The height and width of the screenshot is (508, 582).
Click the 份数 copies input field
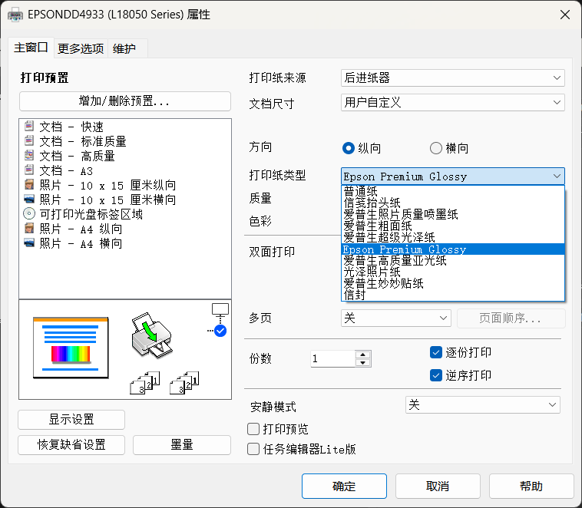pyautogui.click(x=333, y=358)
